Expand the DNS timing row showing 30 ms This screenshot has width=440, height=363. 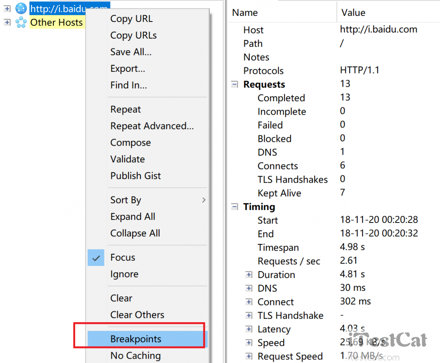coord(249,288)
